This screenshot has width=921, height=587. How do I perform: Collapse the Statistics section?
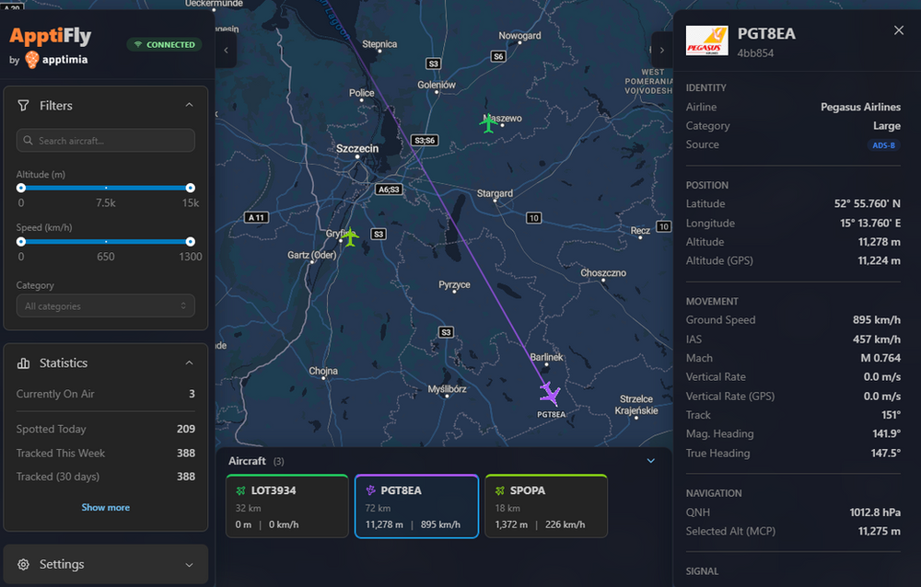189,363
